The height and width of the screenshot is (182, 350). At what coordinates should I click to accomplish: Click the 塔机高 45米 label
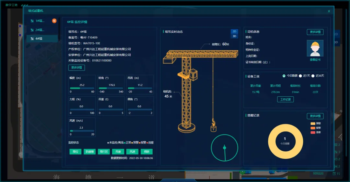pos(168,94)
